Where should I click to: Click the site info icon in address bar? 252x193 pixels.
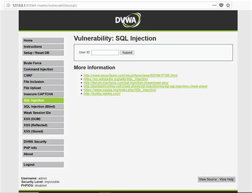[x=8, y=5]
